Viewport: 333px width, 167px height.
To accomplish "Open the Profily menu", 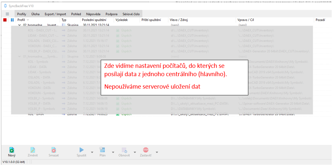I will pos(22,14).
